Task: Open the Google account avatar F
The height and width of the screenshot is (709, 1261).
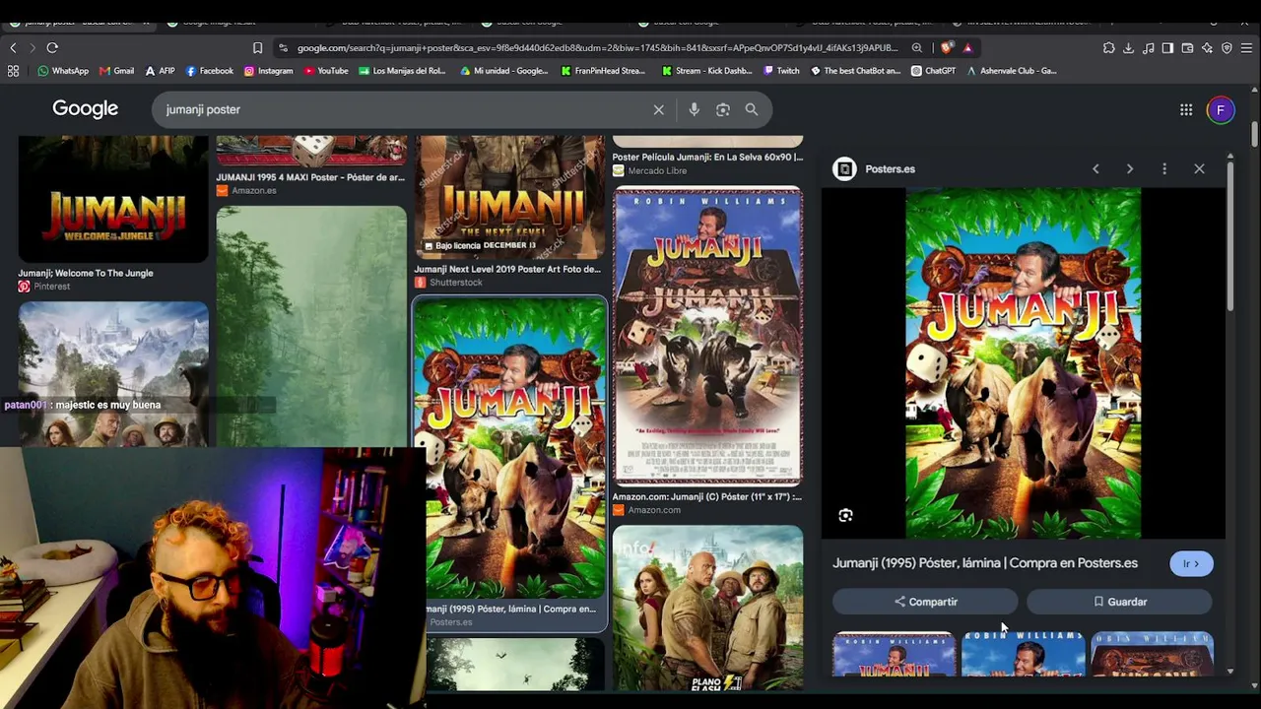Action: (1221, 109)
